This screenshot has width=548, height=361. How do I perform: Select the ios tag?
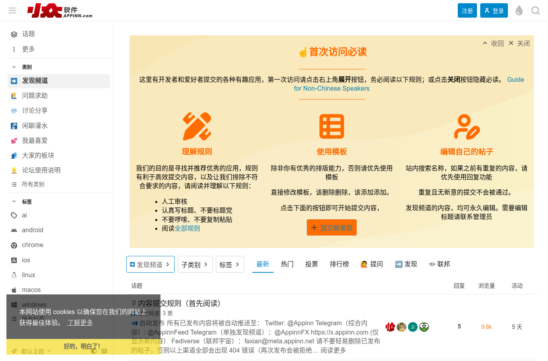[59, 260]
